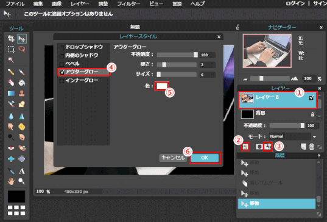327x222 pixels.
Task: Select the Smudge finger tool
Action: coord(11,127)
